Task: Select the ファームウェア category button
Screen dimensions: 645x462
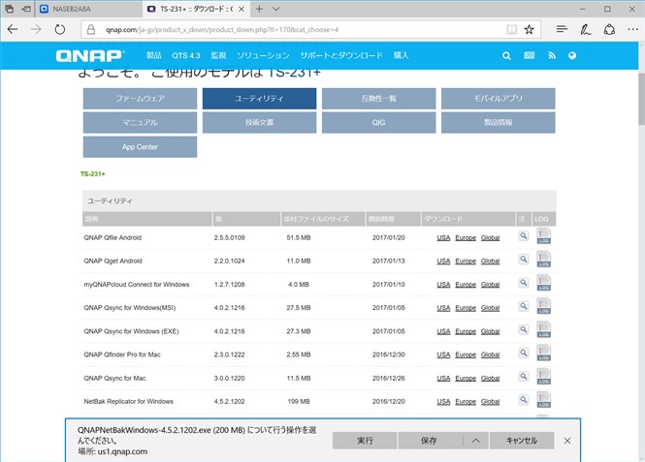Action: (x=140, y=99)
